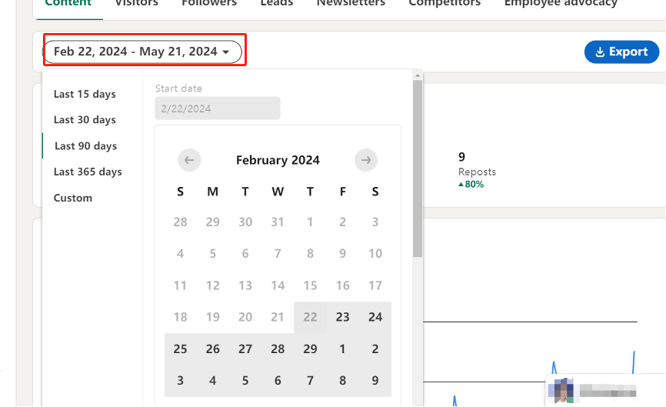This screenshot has width=666, height=407.
Task: Choose the Last 90 days range
Action: point(85,145)
